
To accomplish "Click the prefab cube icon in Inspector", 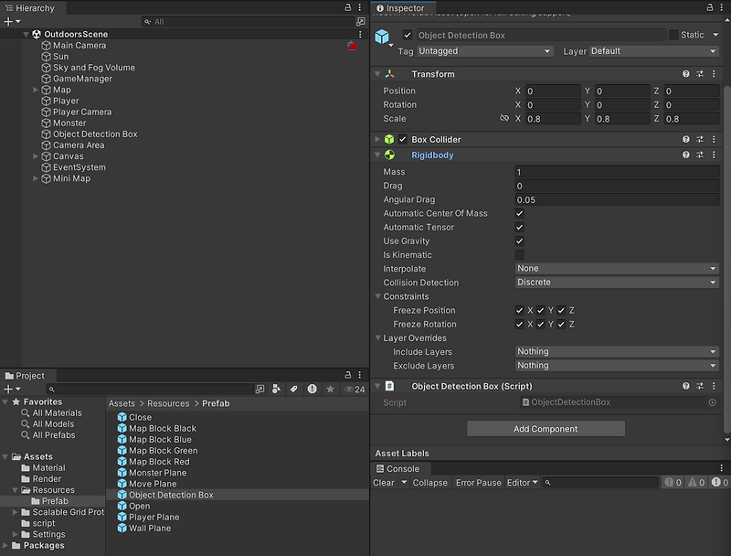I will pyautogui.click(x=382, y=37).
